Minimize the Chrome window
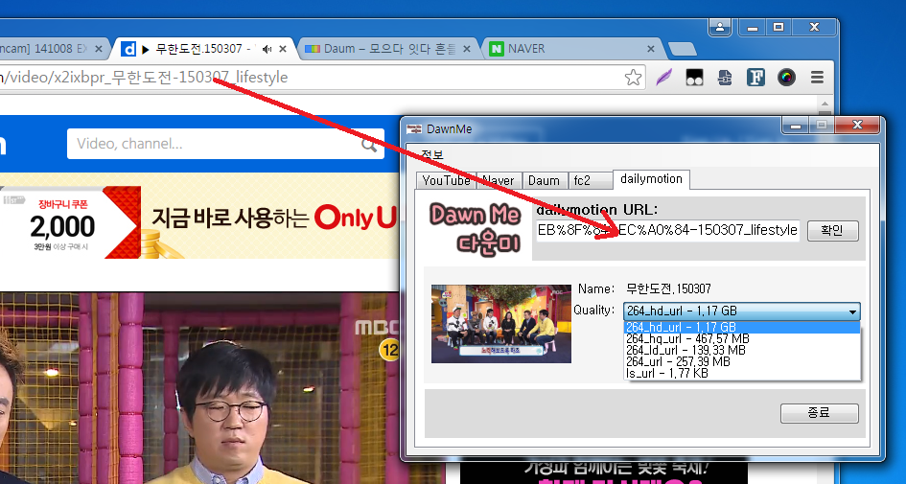 pyautogui.click(x=753, y=27)
